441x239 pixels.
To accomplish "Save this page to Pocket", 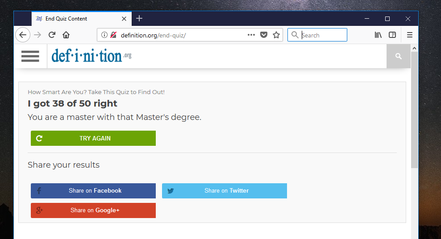I will (264, 35).
